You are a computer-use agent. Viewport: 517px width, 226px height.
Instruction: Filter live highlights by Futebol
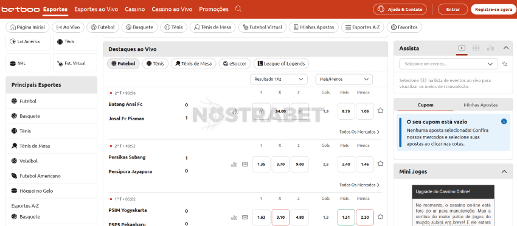pos(123,64)
